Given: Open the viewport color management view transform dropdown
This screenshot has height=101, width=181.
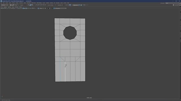Looking at the screenshot, I should point(61,8).
